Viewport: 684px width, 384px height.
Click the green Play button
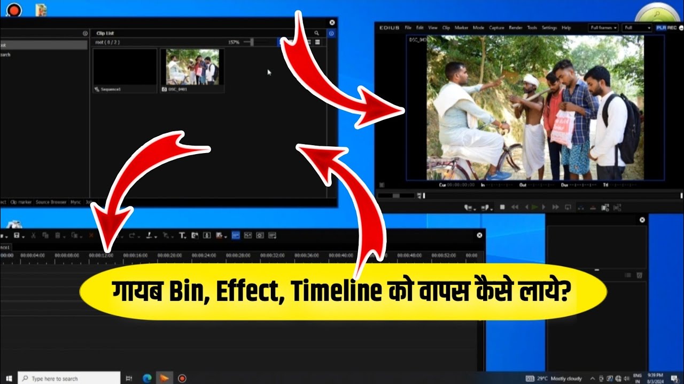point(534,207)
